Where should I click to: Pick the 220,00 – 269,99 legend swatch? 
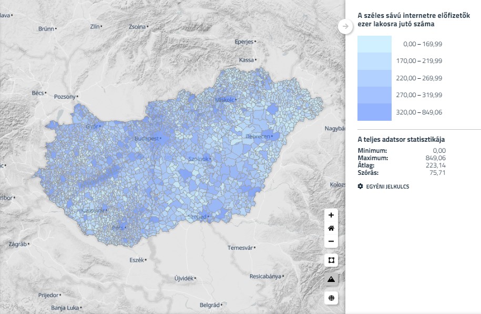pyautogui.click(x=374, y=78)
